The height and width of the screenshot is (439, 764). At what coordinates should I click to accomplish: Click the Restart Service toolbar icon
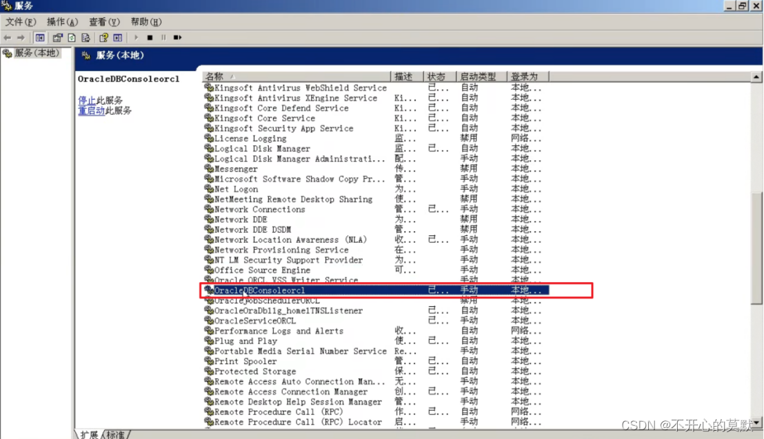pos(177,37)
